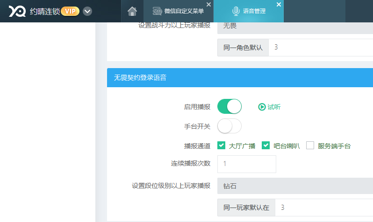This screenshot has width=373, height=222.
Task: Expand the account dropdown chevron
Action: pyautogui.click(x=87, y=11)
